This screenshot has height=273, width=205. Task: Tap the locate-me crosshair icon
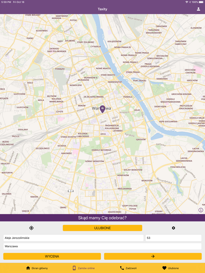(31, 228)
